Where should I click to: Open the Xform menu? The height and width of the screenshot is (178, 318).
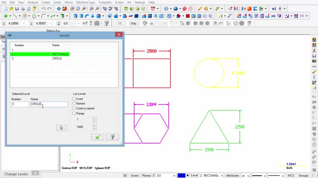point(69,3)
